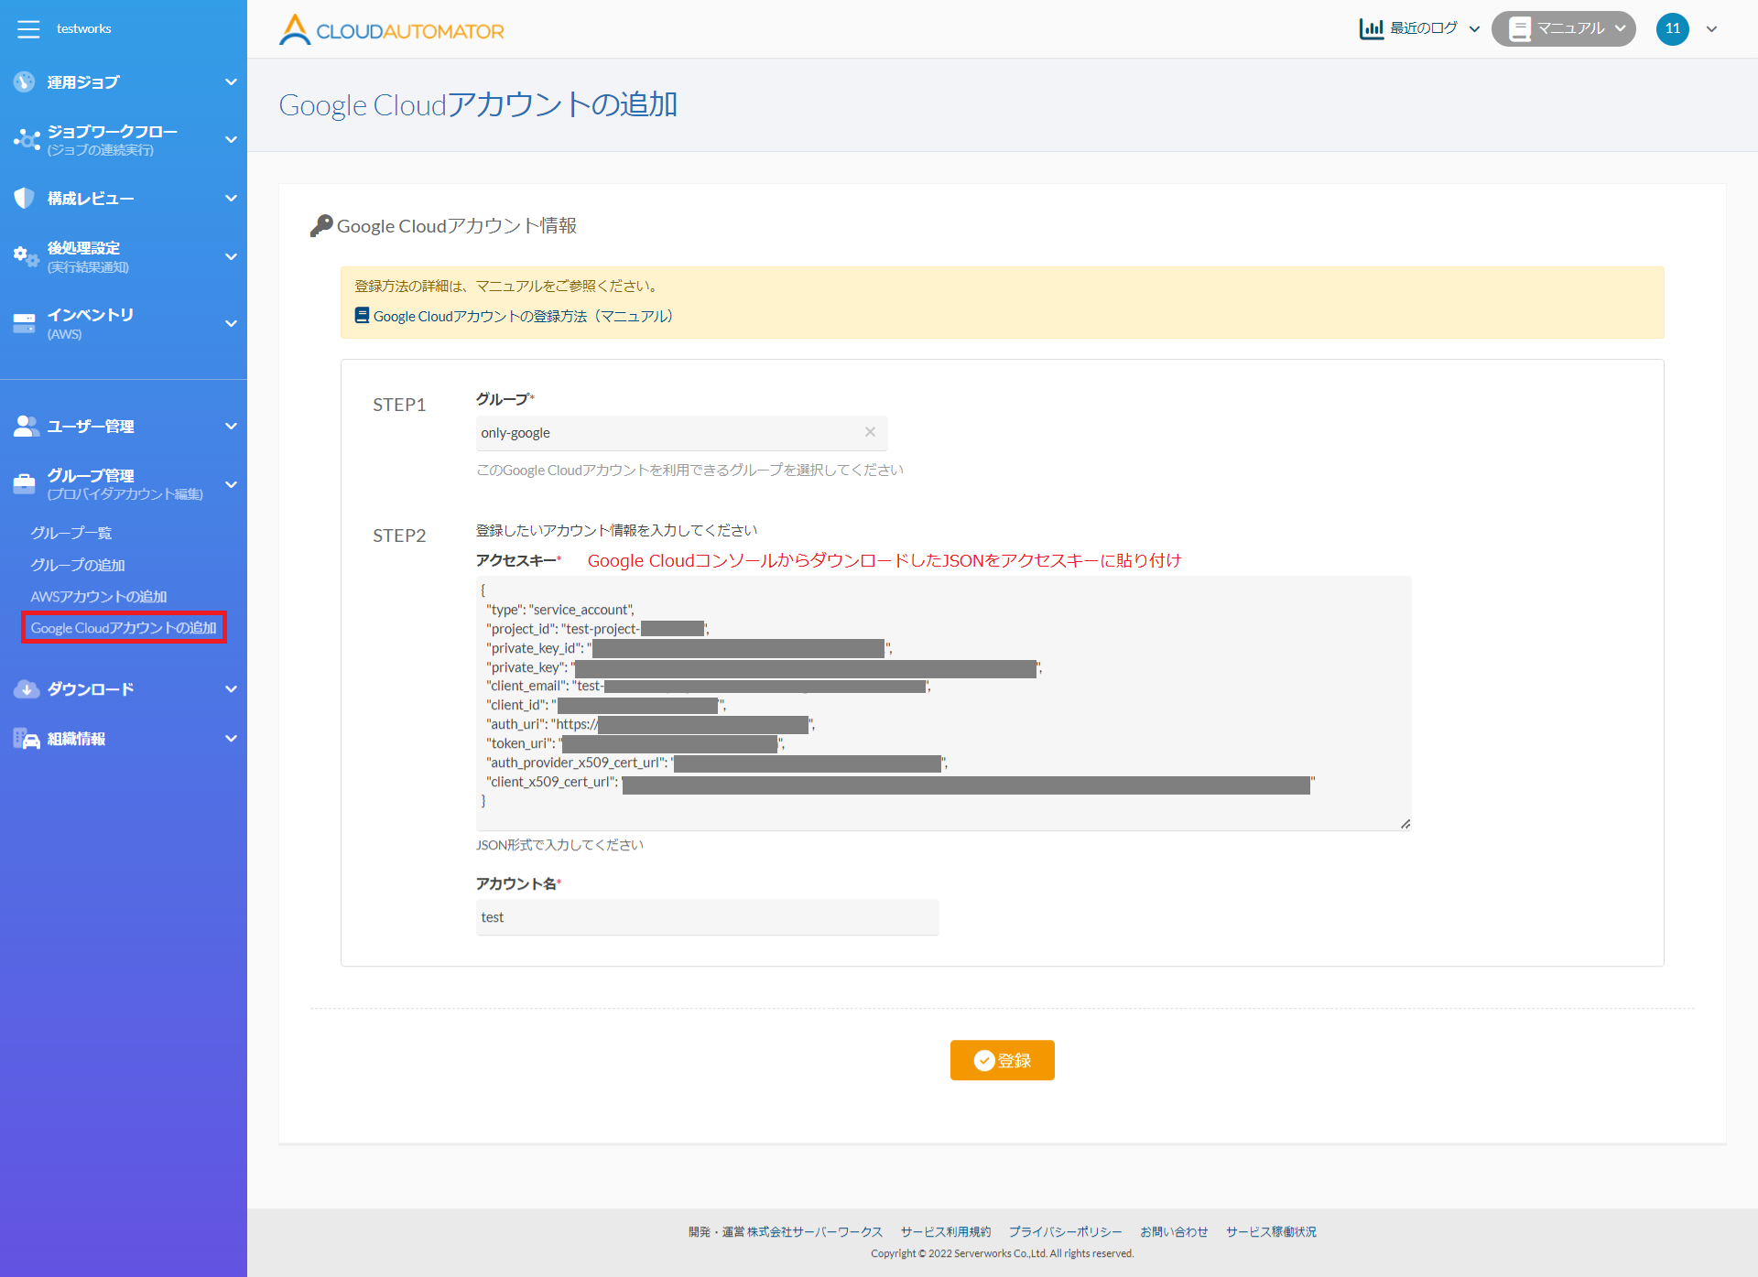Click the インベントリ server icon

25,323
